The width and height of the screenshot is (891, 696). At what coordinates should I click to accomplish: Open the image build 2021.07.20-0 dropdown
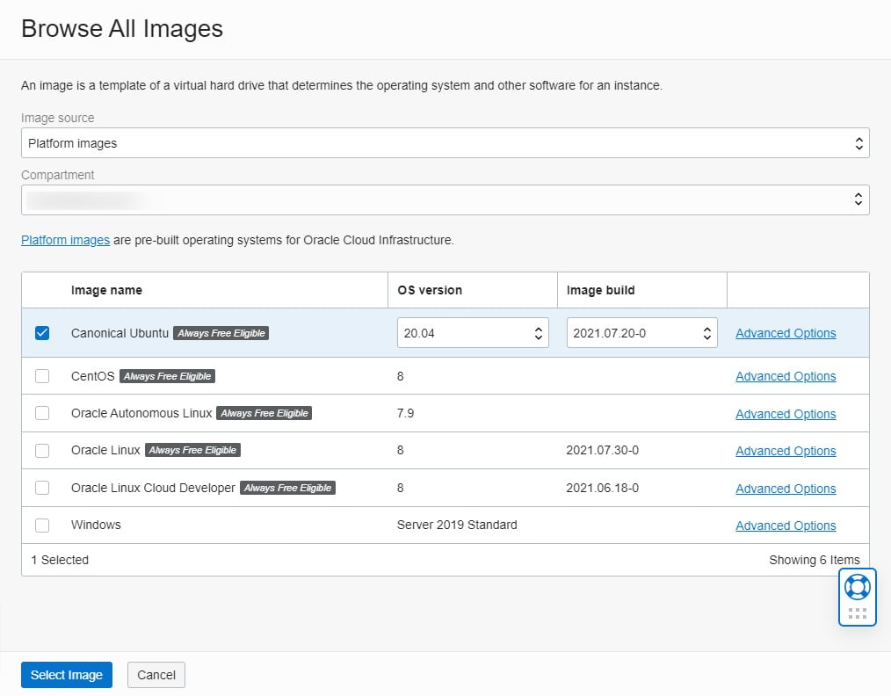(x=642, y=333)
